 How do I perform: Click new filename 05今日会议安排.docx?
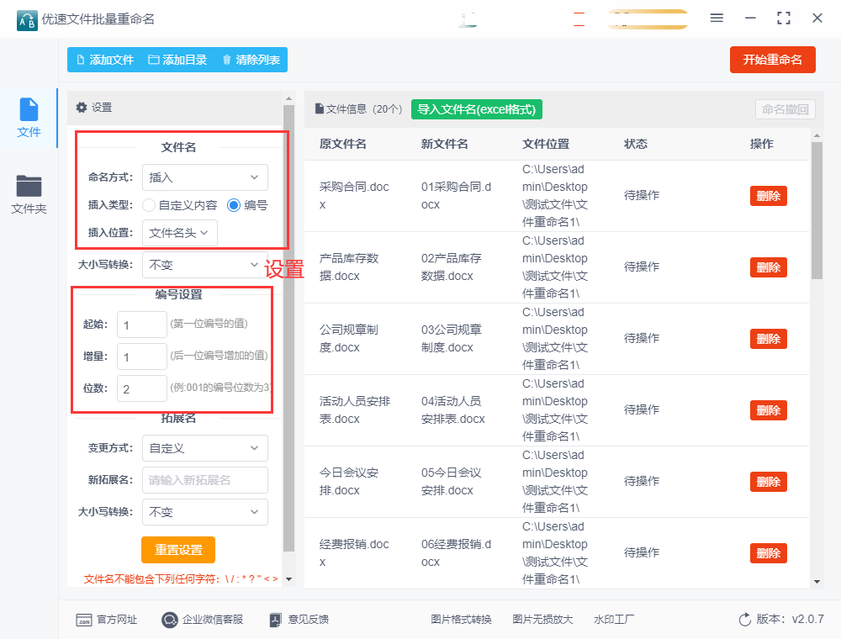click(451, 482)
